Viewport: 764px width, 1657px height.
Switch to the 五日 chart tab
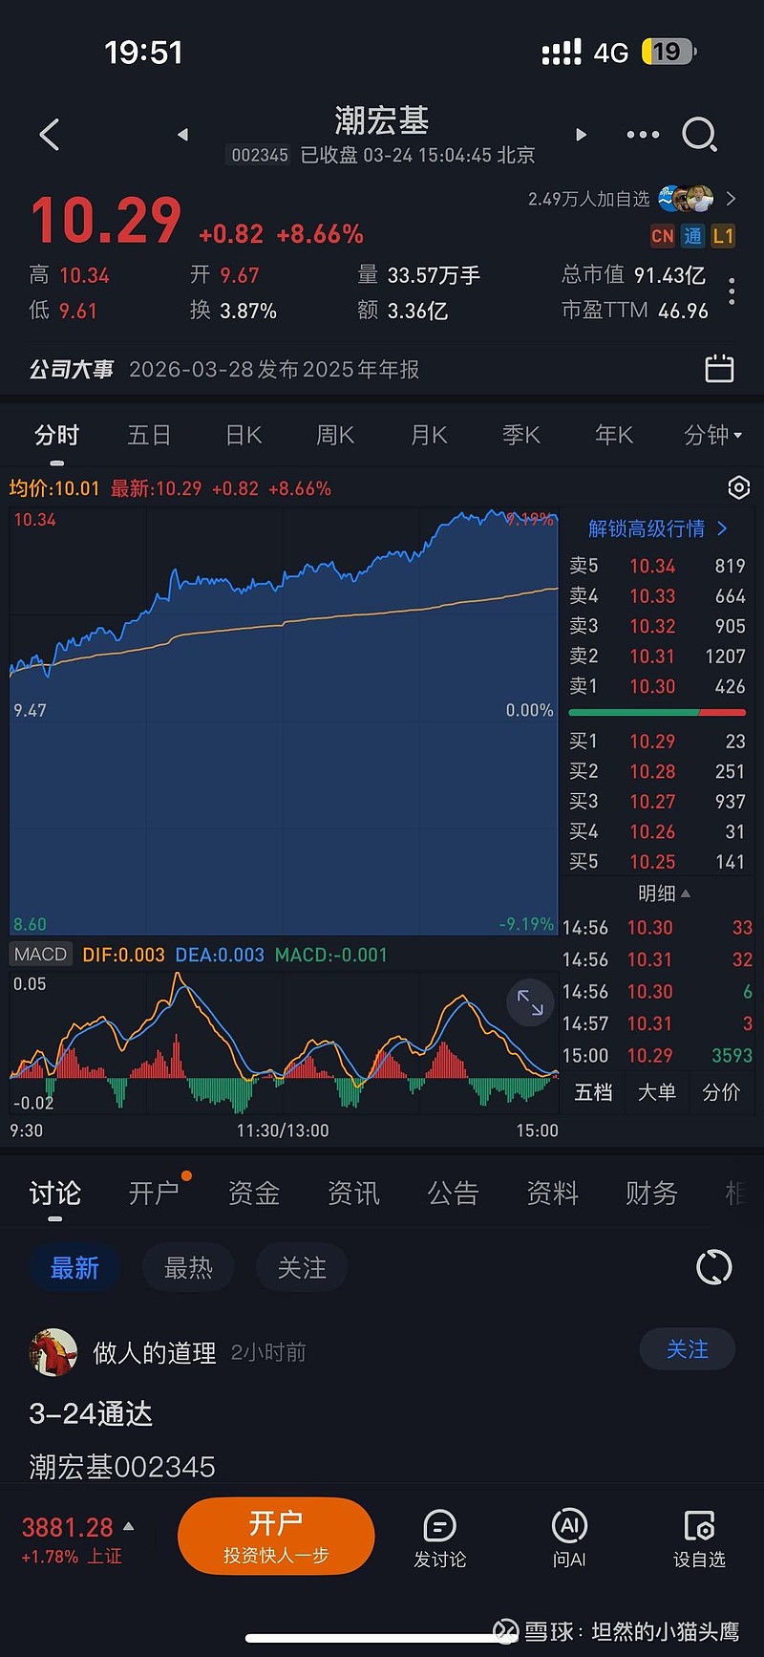149,435
